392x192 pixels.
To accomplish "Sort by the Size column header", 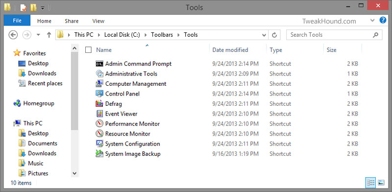I will [x=332, y=50].
